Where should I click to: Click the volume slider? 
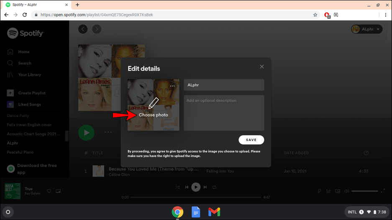click(364, 191)
